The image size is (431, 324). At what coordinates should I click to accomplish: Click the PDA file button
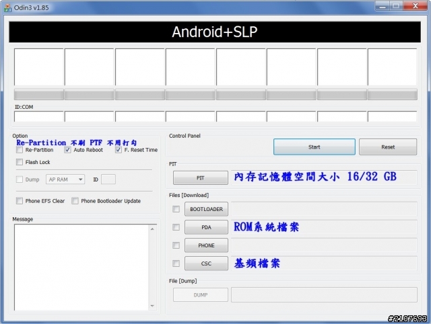pos(206,227)
